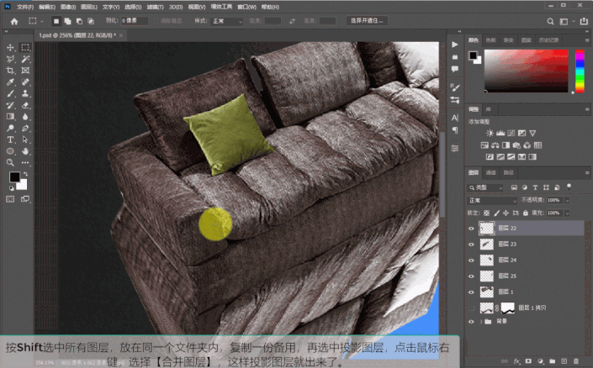
Task: Add a layer mask
Action: click(529, 361)
